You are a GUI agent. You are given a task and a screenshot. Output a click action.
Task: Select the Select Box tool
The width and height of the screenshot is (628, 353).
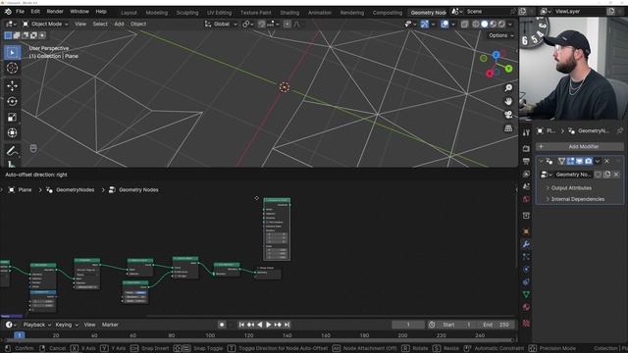(x=12, y=52)
